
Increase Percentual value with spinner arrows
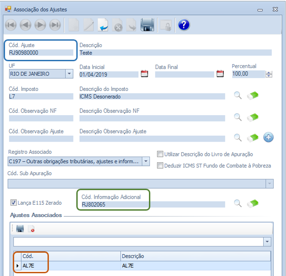tap(269, 72)
